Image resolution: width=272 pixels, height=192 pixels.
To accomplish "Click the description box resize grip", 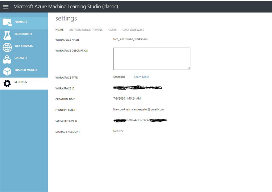I will (189, 69).
